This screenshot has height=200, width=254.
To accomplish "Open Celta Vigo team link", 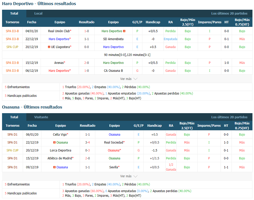I will pos(60,135).
